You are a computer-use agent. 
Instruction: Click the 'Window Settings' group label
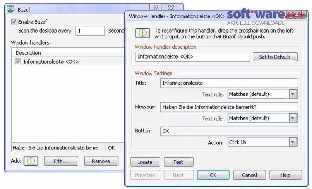[x=153, y=73]
